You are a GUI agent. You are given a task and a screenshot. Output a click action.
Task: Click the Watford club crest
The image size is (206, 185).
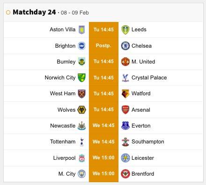[125, 93]
